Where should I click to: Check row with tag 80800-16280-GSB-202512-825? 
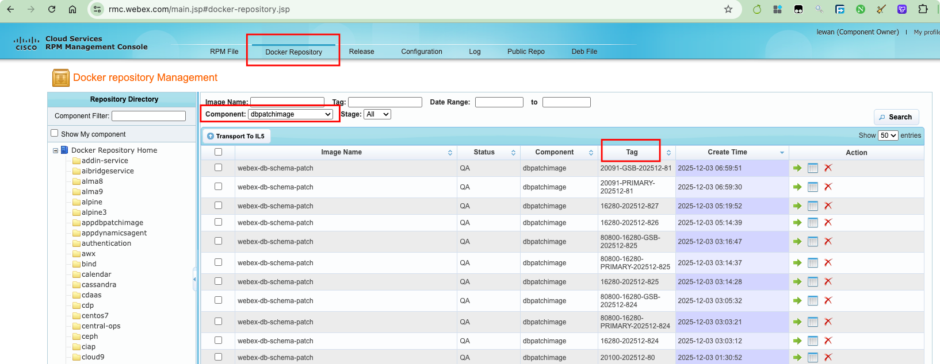tap(218, 241)
